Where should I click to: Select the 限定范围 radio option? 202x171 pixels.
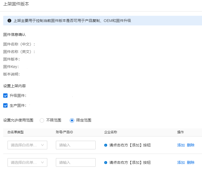[72, 120]
